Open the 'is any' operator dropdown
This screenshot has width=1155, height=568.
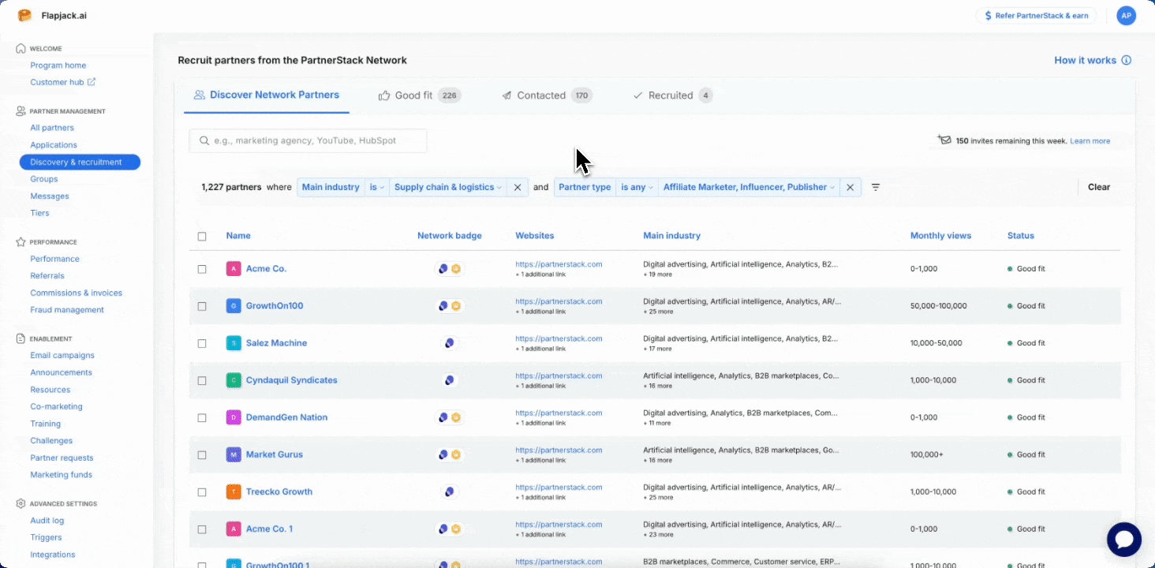point(637,187)
